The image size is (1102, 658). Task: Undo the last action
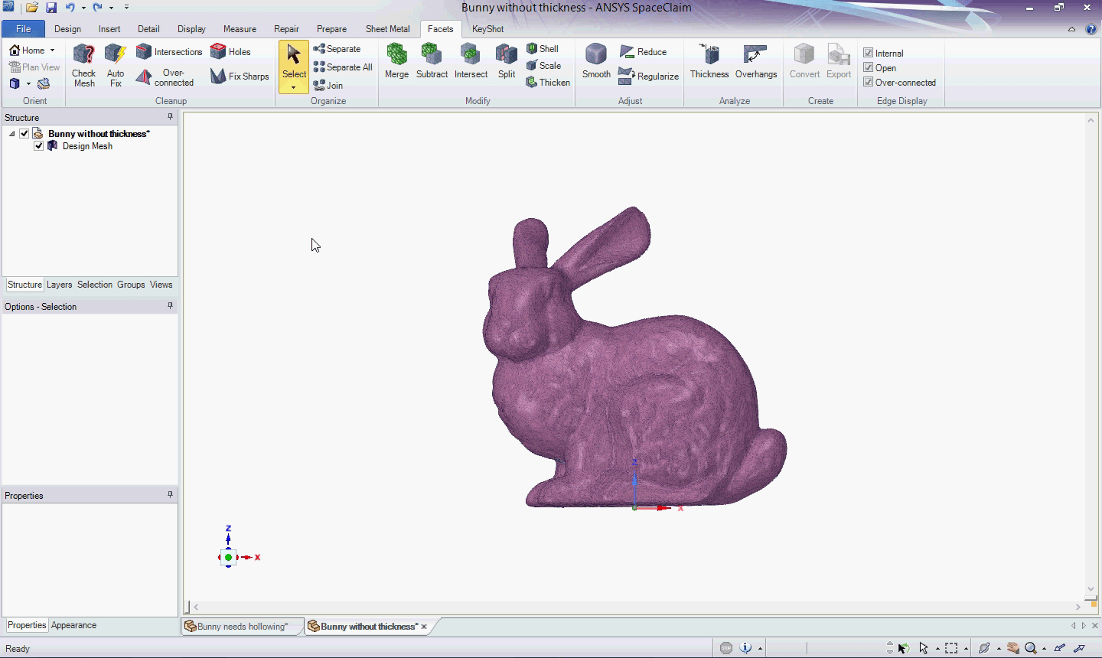[70, 8]
